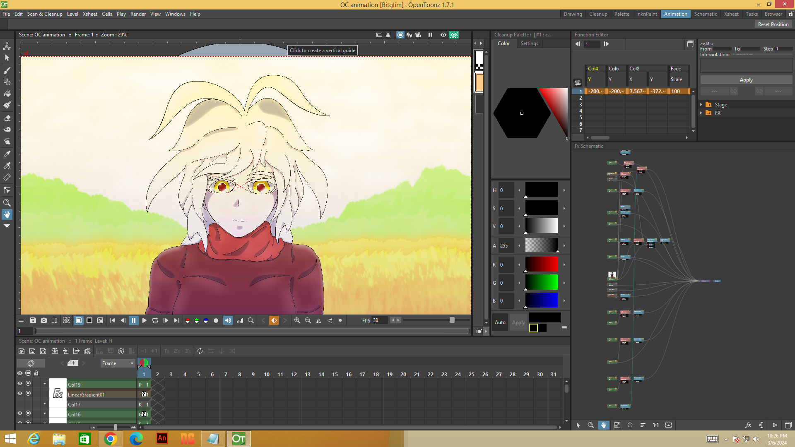The height and width of the screenshot is (447, 795).
Task: Adjust the FPS slider handle
Action: [x=452, y=320]
